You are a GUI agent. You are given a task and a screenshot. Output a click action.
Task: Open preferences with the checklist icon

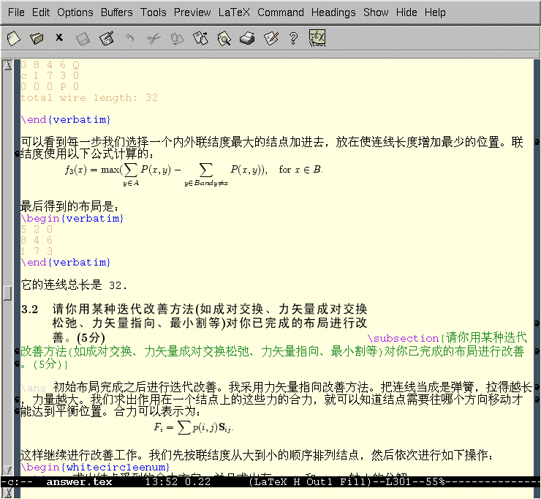pyautogui.click(x=270, y=37)
